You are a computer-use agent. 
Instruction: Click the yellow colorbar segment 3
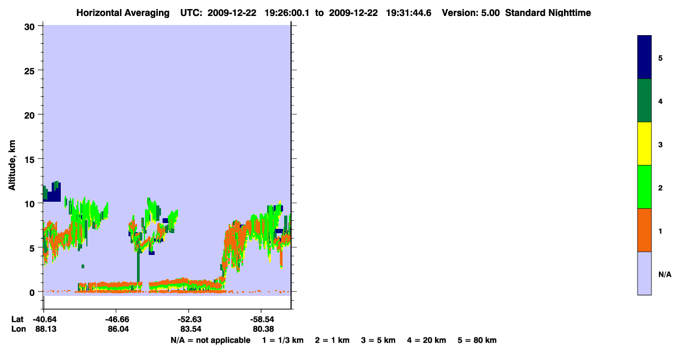pos(644,144)
